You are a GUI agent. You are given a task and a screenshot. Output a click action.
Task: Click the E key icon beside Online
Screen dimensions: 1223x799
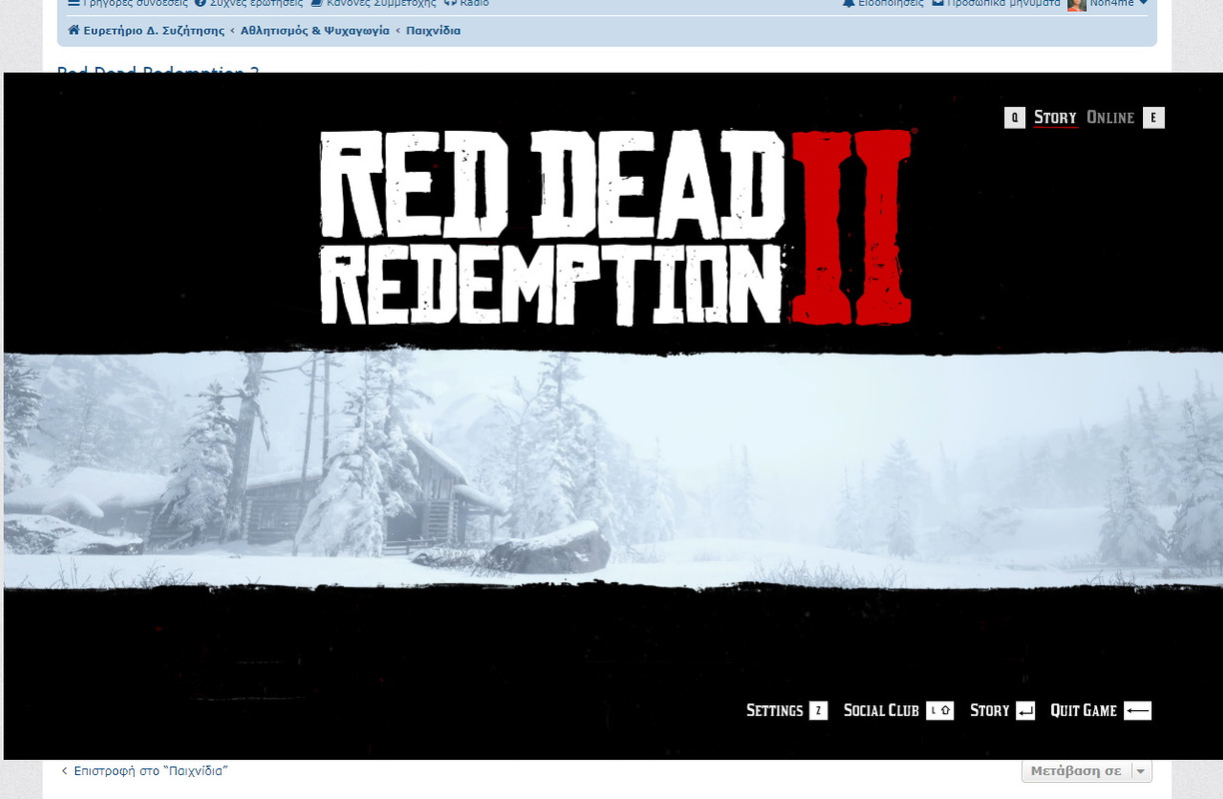pyautogui.click(x=1153, y=118)
